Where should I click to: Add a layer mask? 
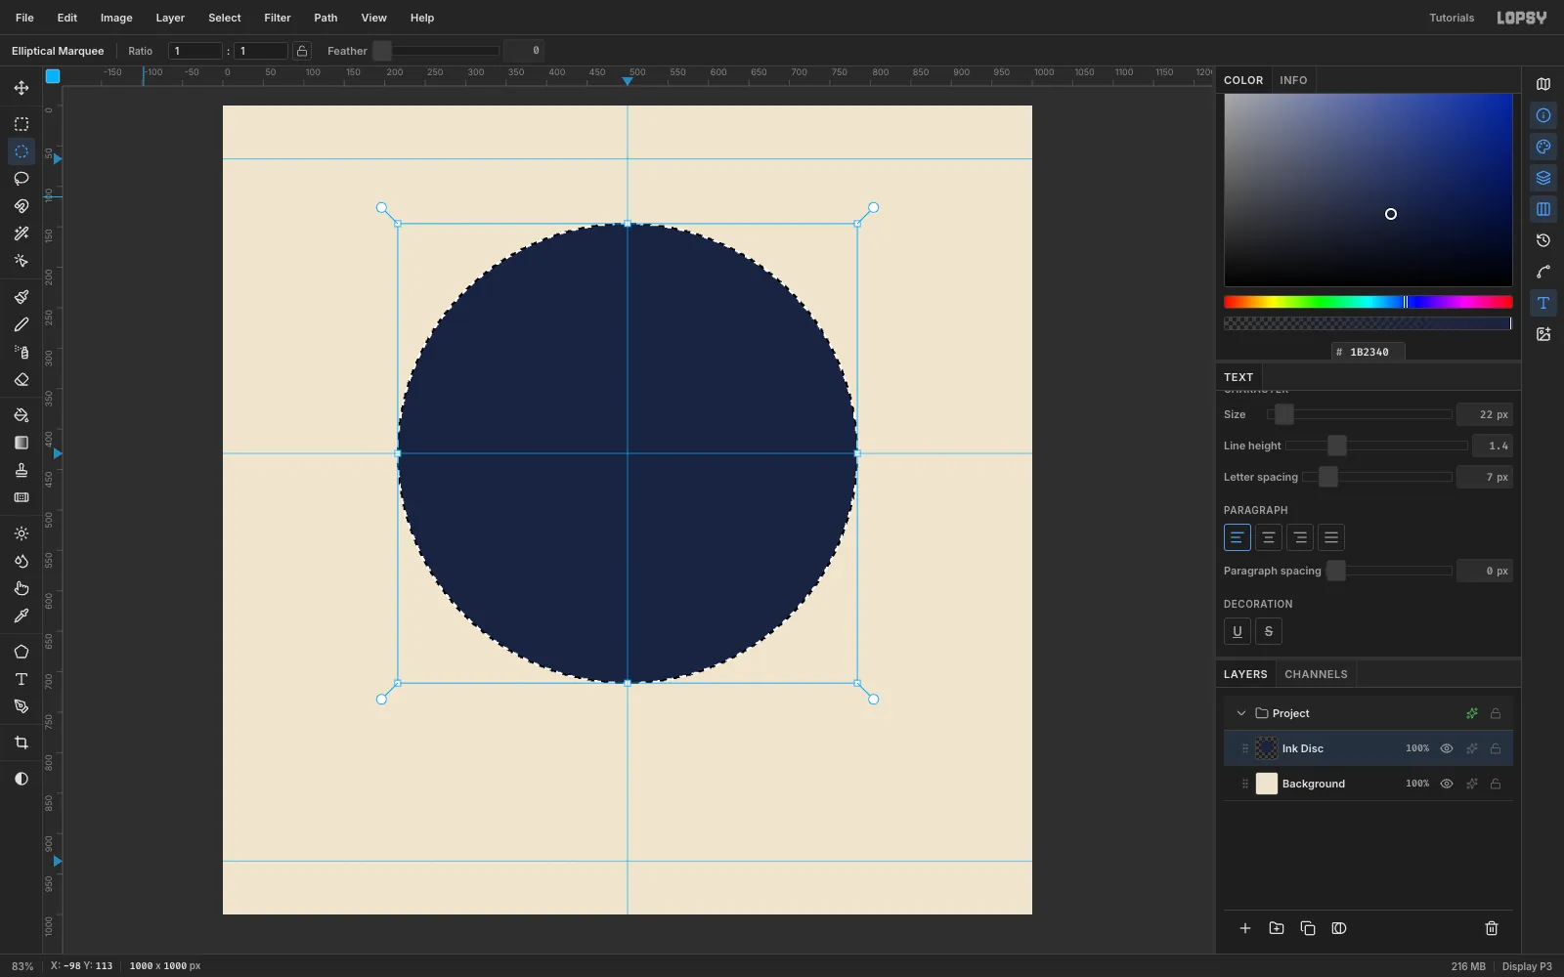pos(1339,928)
